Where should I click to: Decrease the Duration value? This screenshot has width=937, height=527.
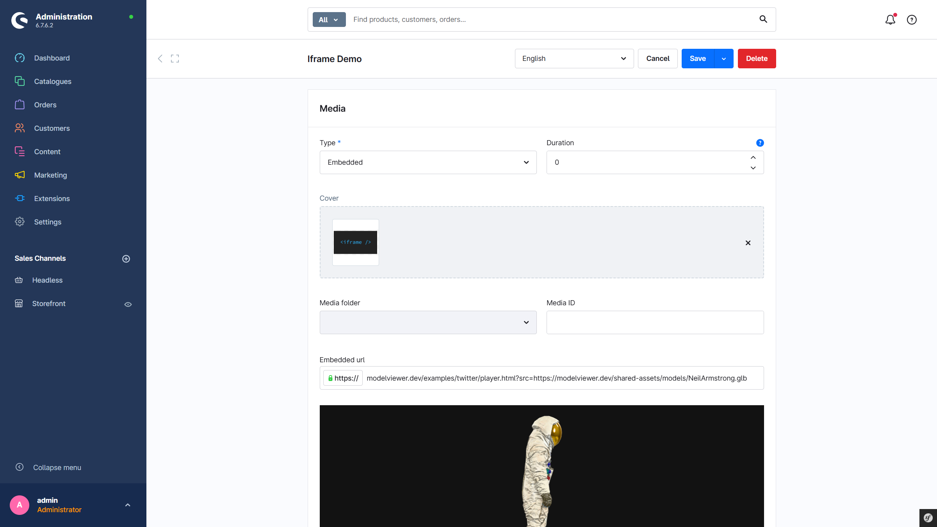(753, 168)
